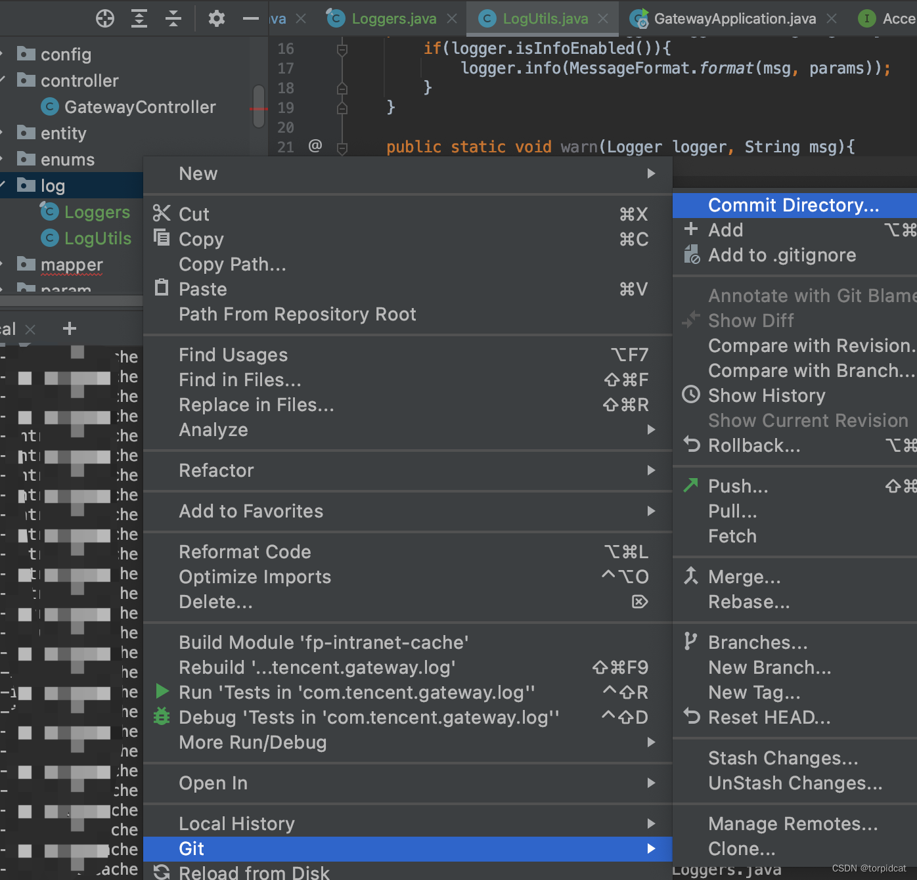Click the clock icon beside Show History
917x880 pixels.
coord(691,395)
